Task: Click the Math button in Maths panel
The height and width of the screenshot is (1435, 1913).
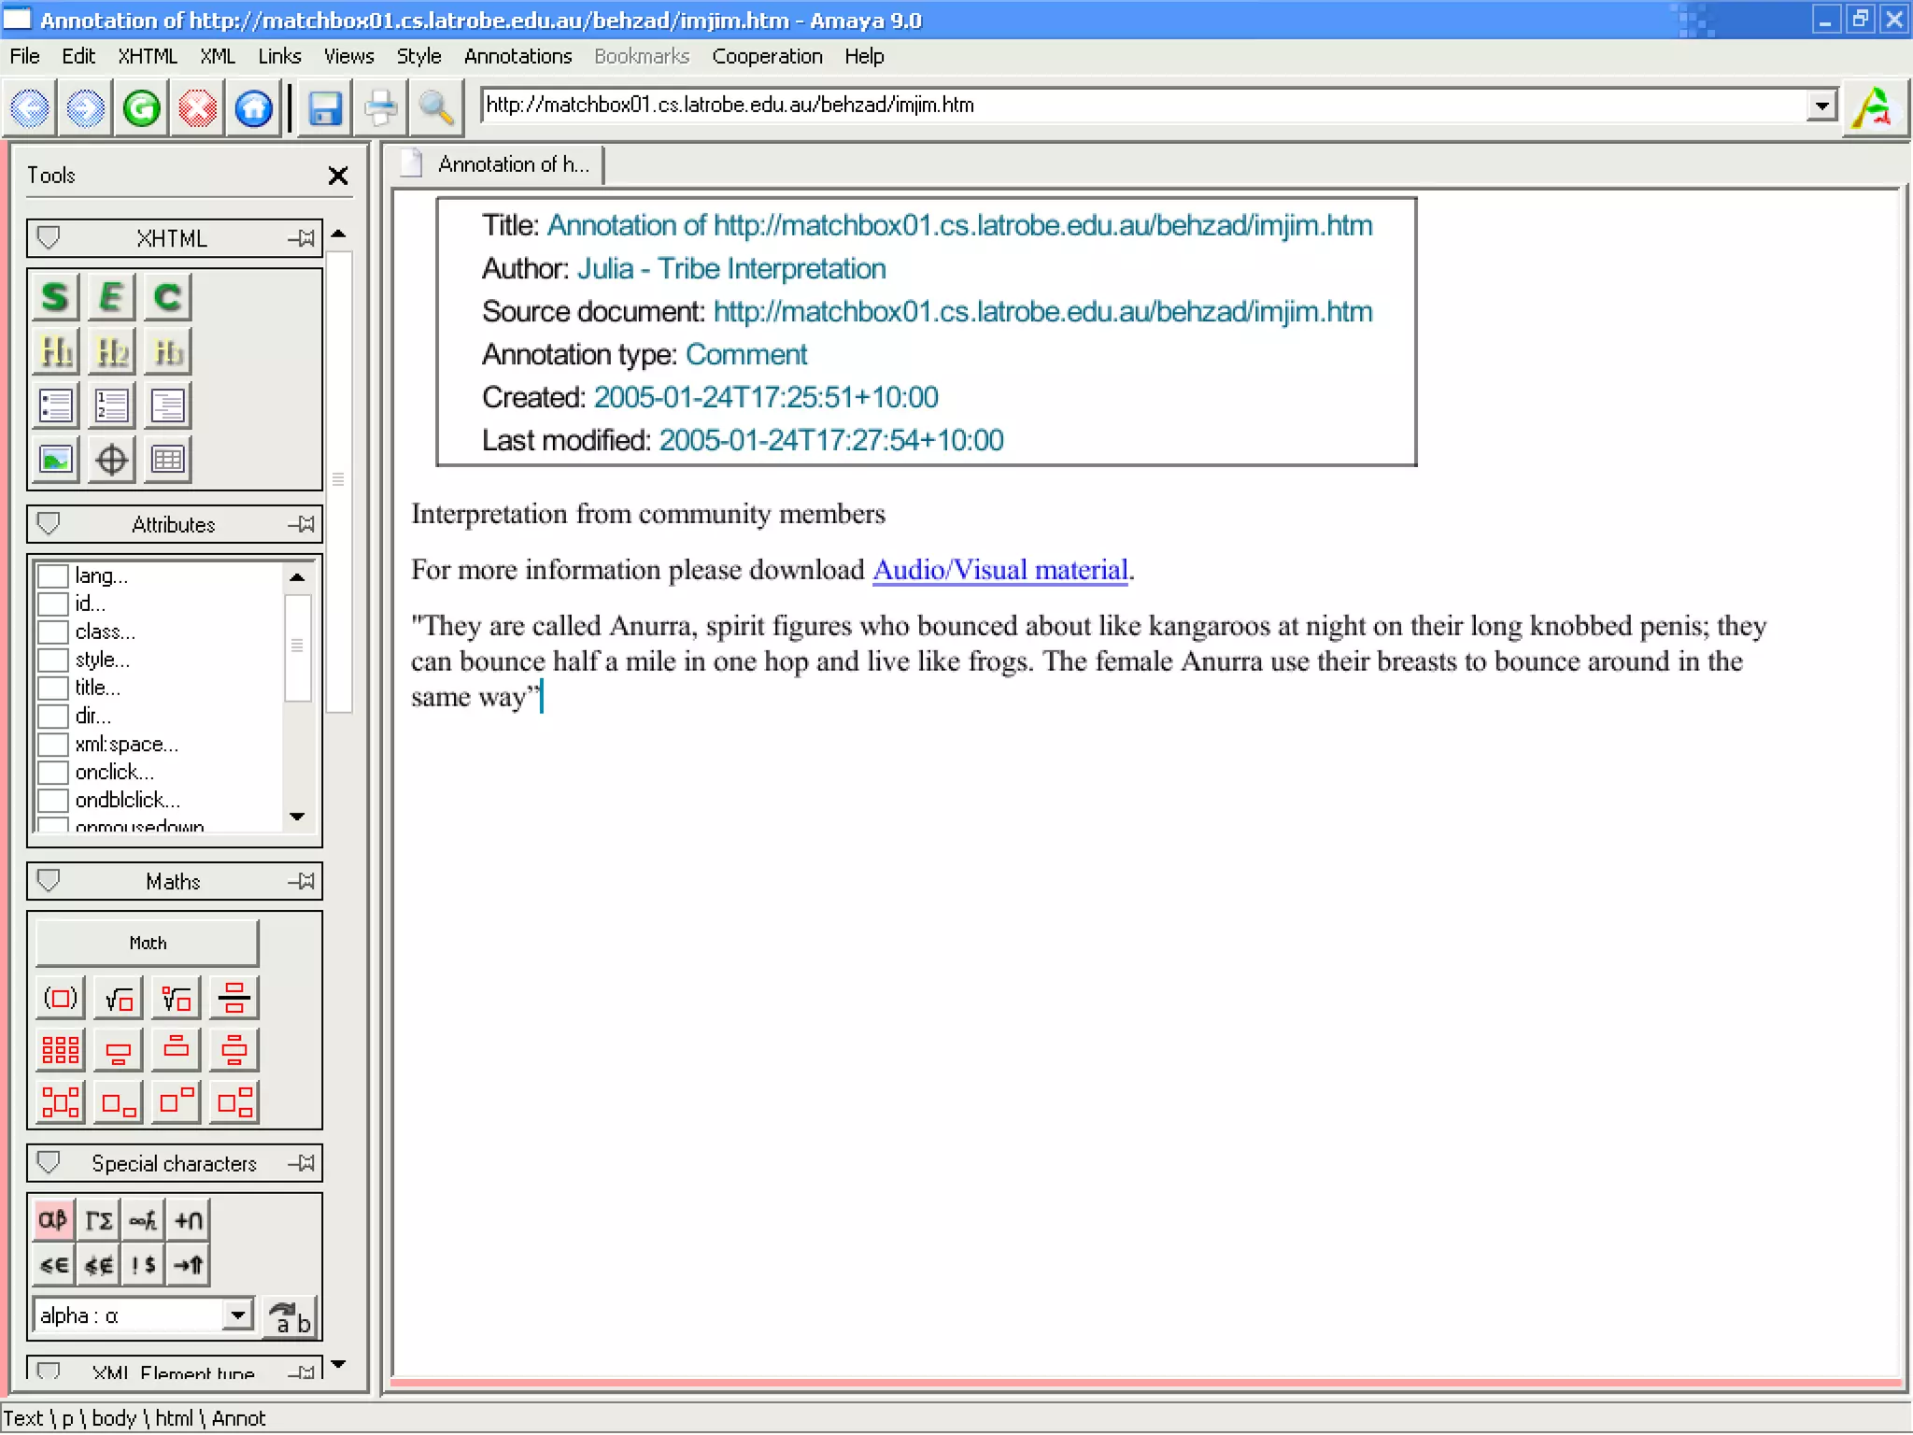Action: [x=147, y=943]
